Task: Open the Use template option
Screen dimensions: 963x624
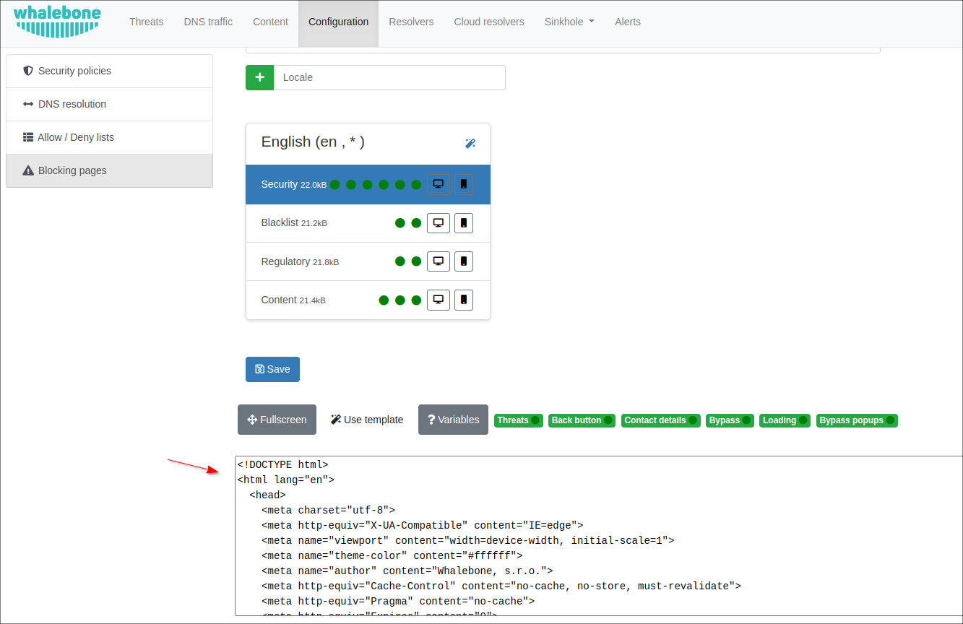Action: (x=367, y=420)
